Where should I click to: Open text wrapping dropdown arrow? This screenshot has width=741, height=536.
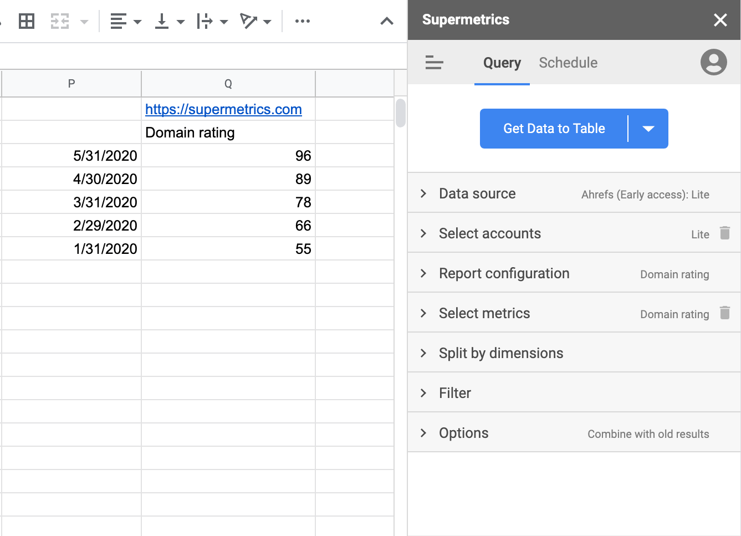(x=224, y=22)
